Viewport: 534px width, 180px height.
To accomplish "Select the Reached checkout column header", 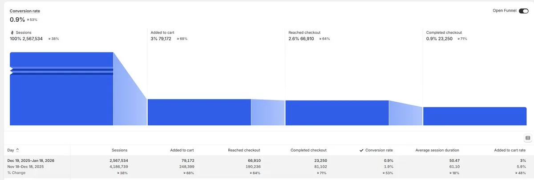I will pos(244,150).
